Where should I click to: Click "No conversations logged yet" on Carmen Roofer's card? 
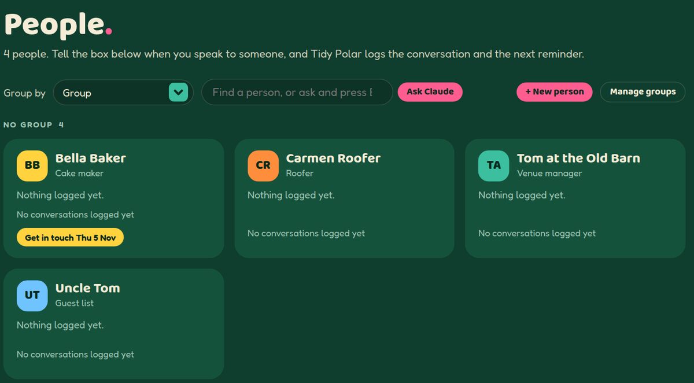coord(307,234)
